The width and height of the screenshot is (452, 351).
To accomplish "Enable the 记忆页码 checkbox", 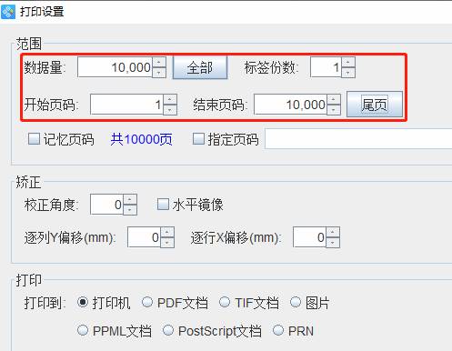I will point(34,139).
